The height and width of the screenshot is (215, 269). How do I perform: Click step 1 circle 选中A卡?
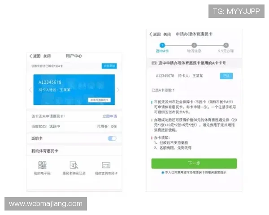pyautogui.click(x=162, y=45)
